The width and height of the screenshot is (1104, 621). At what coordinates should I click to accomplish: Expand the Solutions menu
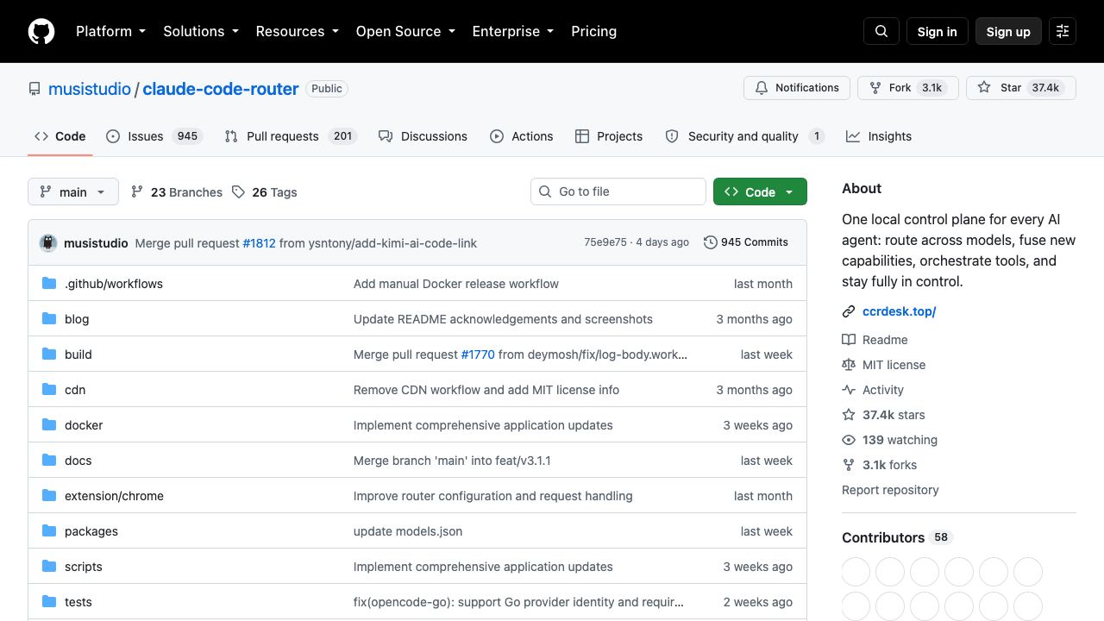200,31
